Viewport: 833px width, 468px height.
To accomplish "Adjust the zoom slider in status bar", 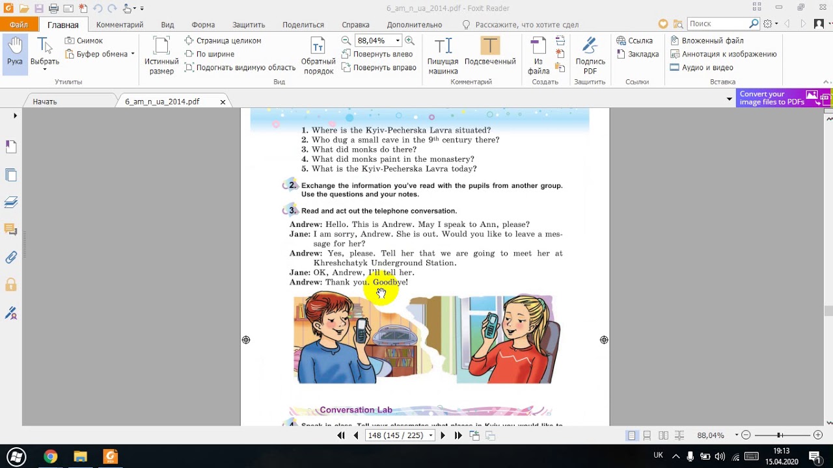I will tap(780, 435).
